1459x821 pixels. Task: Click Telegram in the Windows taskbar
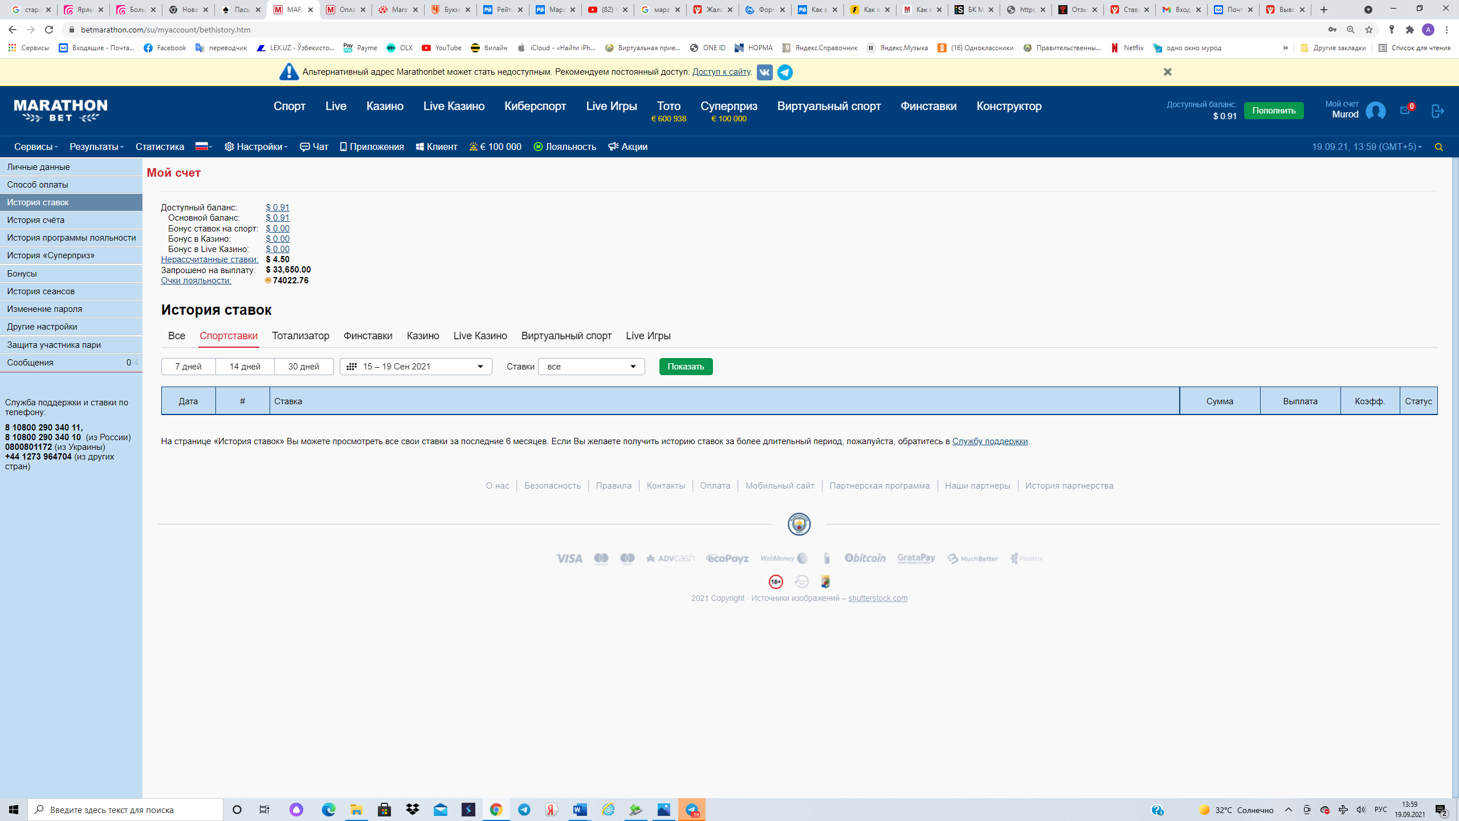[524, 810]
